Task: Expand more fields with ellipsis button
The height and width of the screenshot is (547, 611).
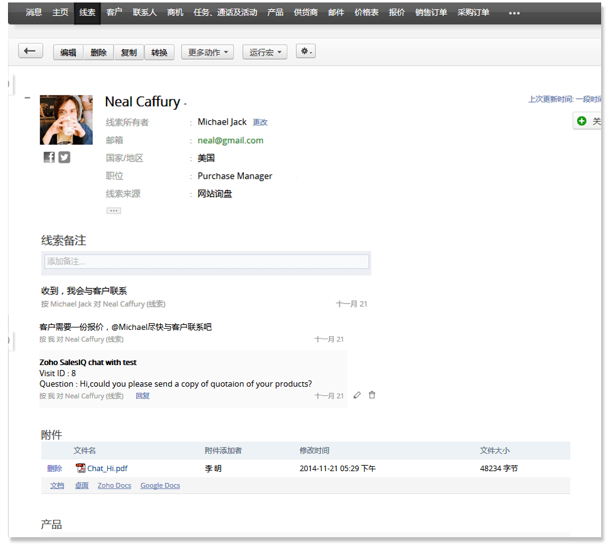Action: pyautogui.click(x=113, y=210)
